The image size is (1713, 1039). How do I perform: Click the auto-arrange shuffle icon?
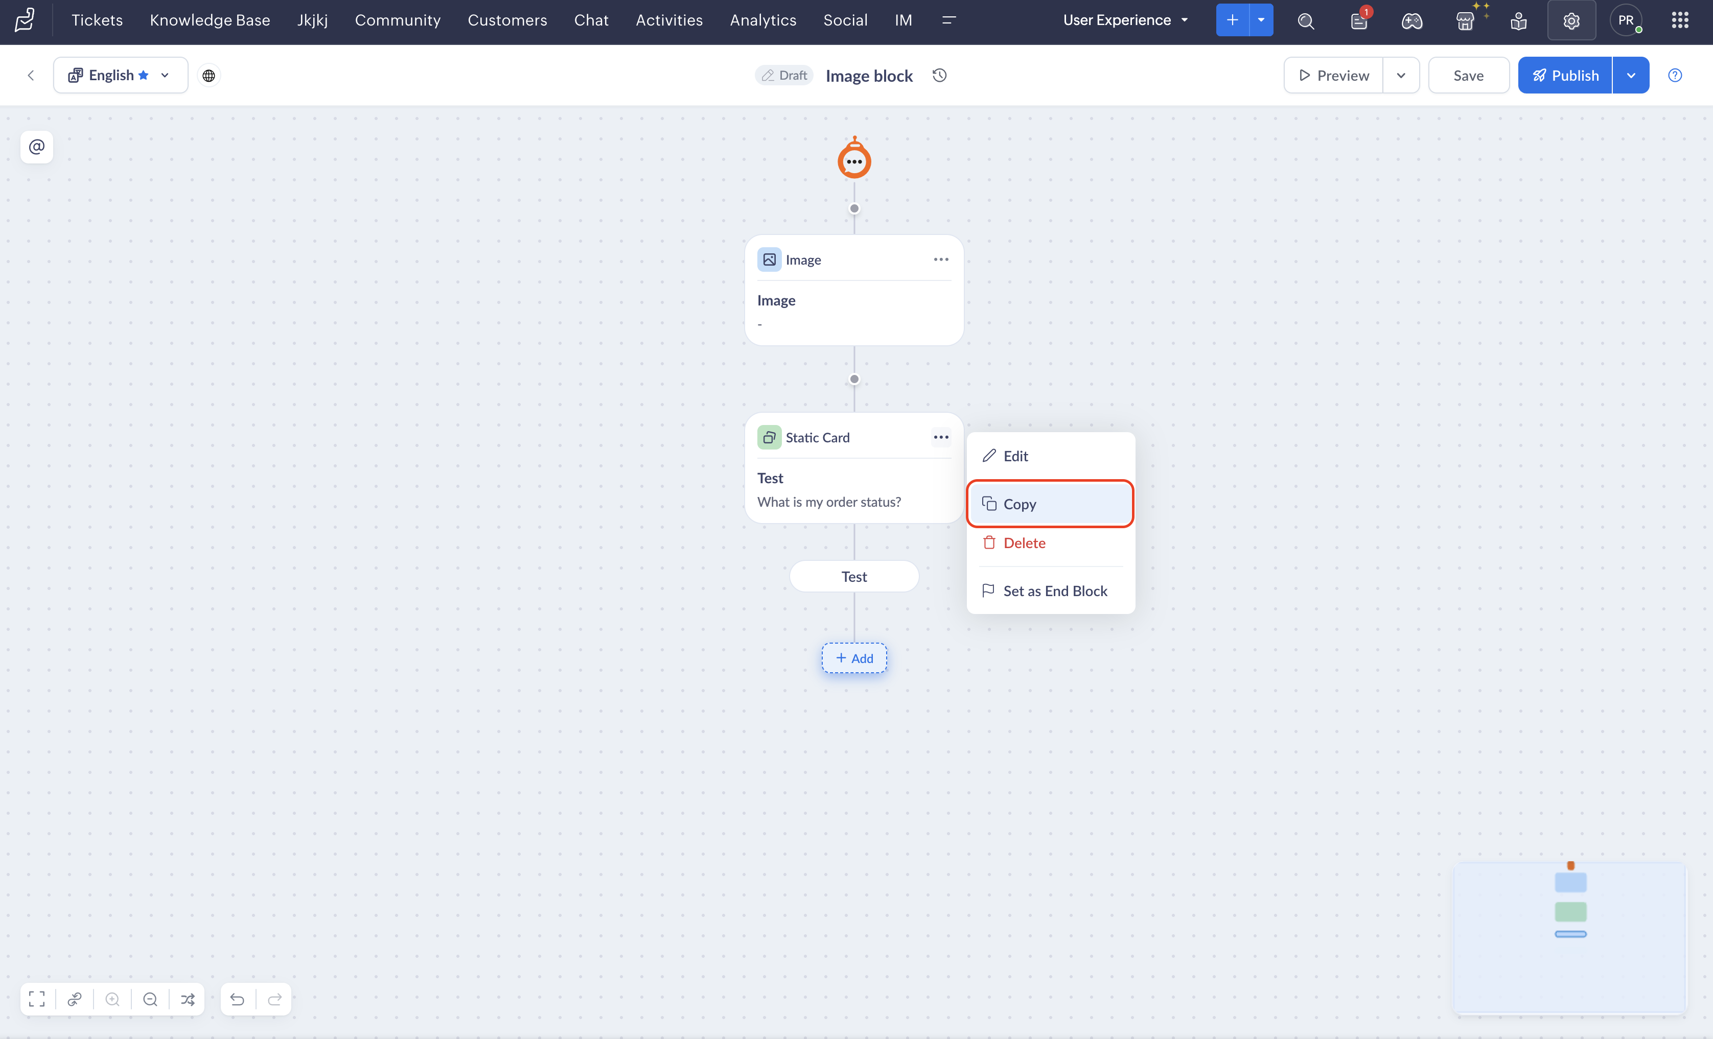(188, 999)
